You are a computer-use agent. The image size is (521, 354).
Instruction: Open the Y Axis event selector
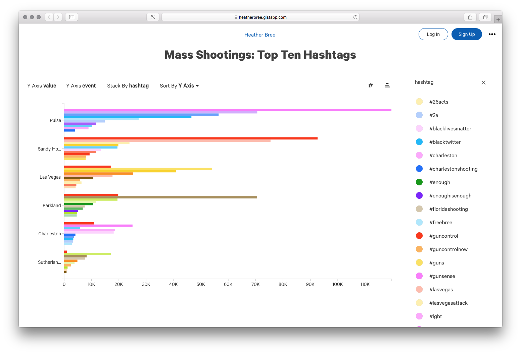coord(81,86)
